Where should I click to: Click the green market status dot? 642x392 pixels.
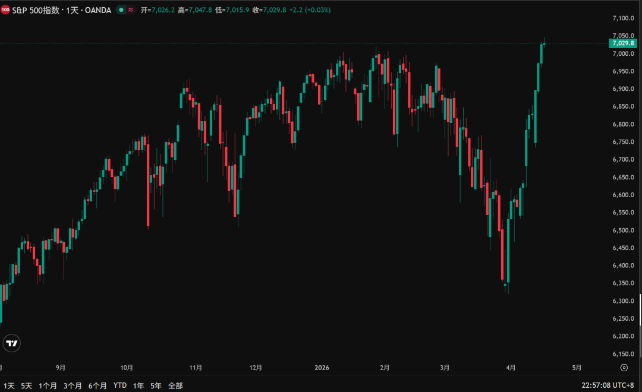tap(121, 10)
